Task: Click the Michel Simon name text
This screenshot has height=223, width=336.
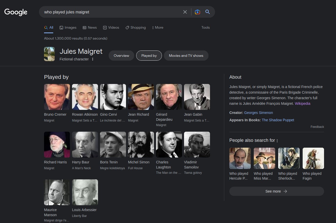Action: pyautogui.click(x=139, y=162)
